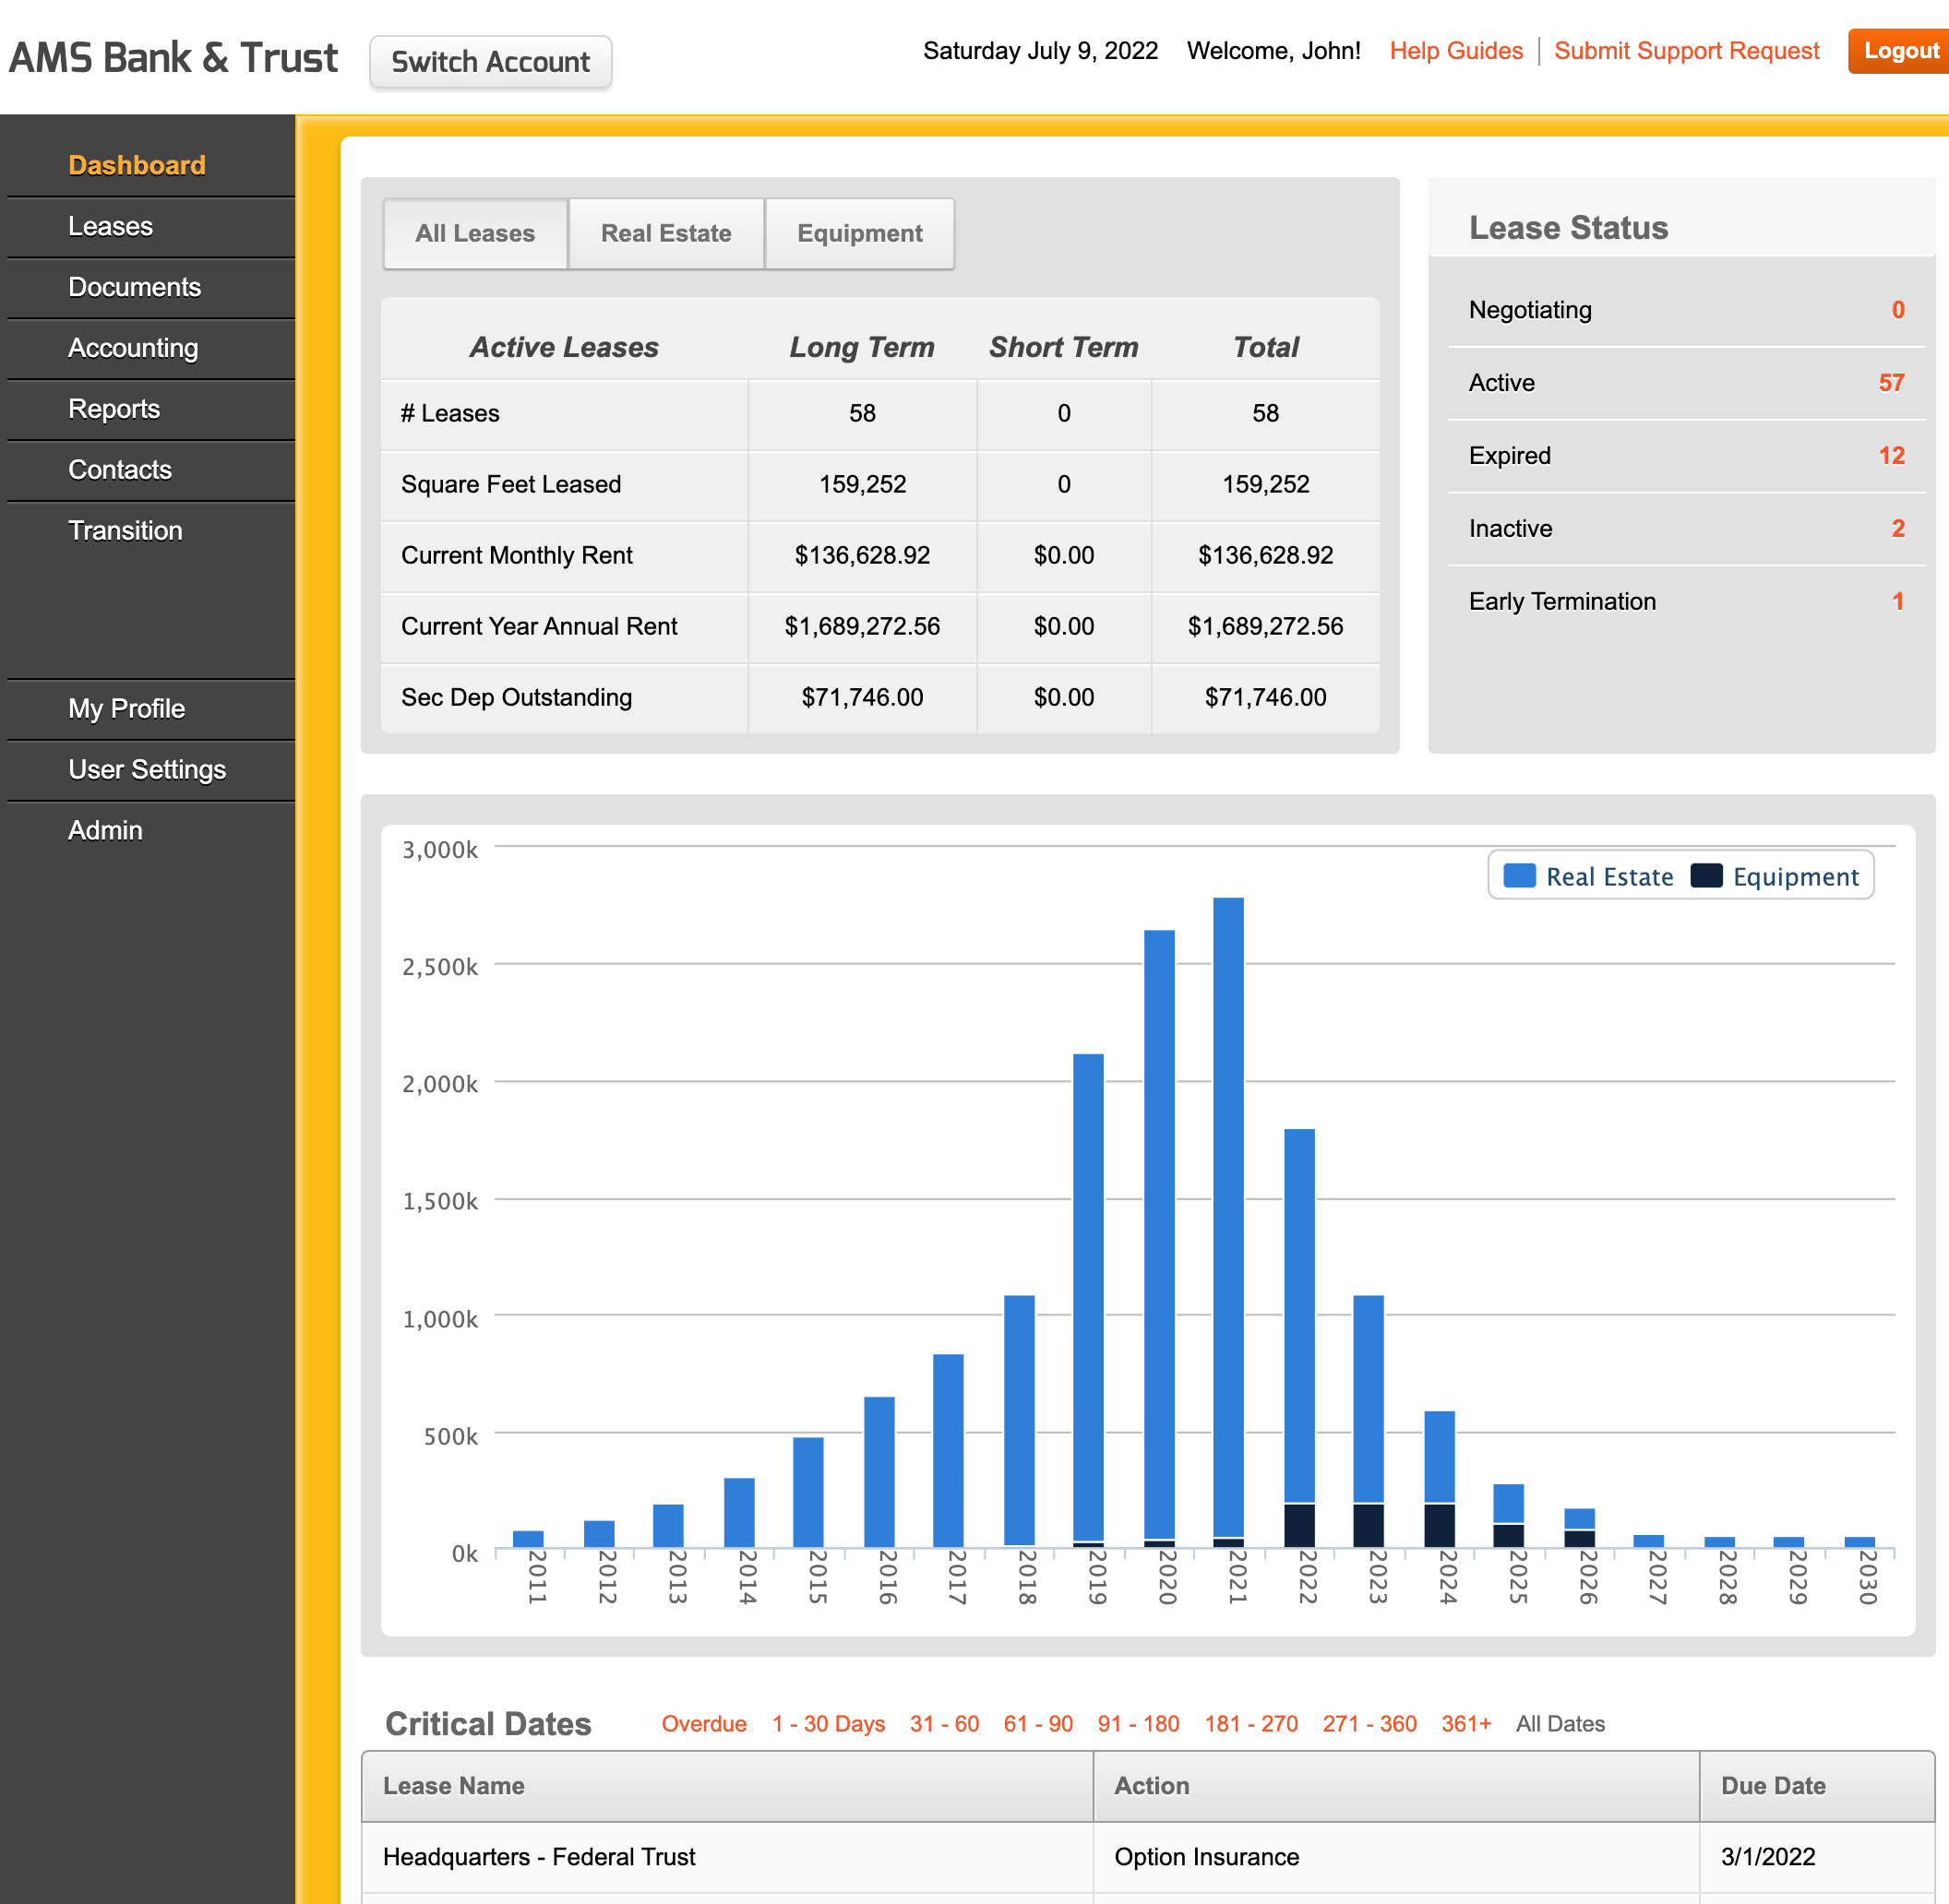Click the Switch Account button
This screenshot has height=1904, width=1949.
[x=490, y=62]
